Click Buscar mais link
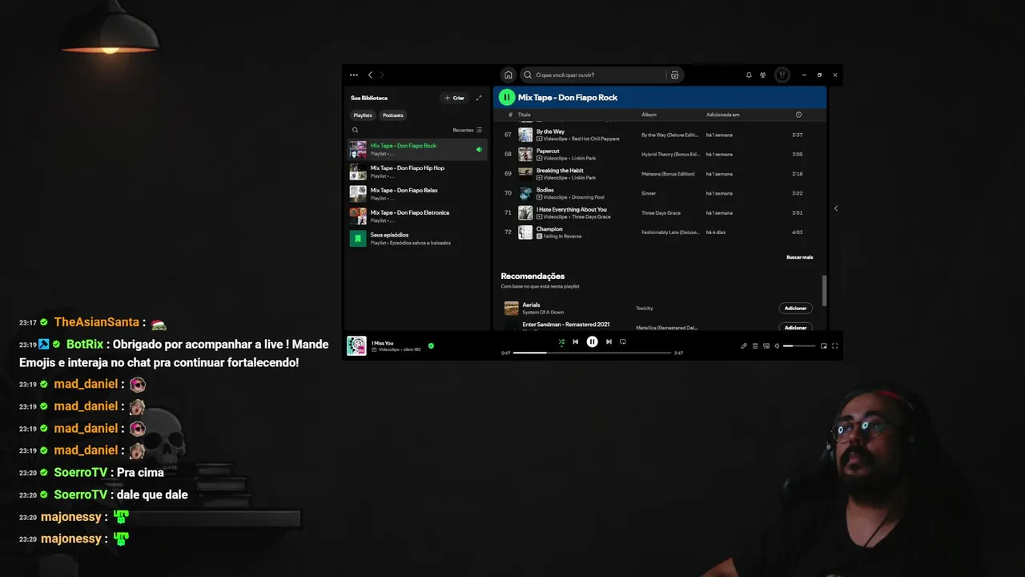This screenshot has width=1025, height=577. pos(799,257)
